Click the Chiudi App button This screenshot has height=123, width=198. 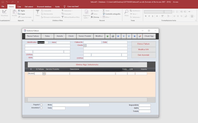click(x=149, y=36)
